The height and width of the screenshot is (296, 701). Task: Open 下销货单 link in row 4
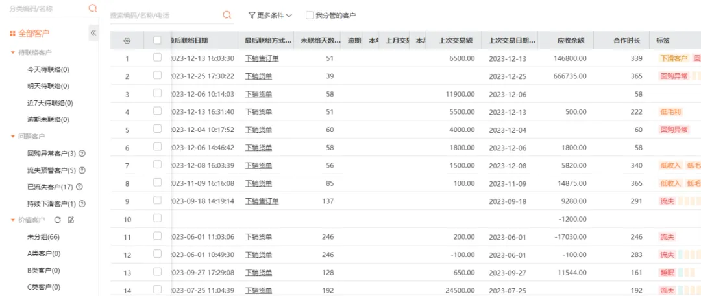click(258, 112)
